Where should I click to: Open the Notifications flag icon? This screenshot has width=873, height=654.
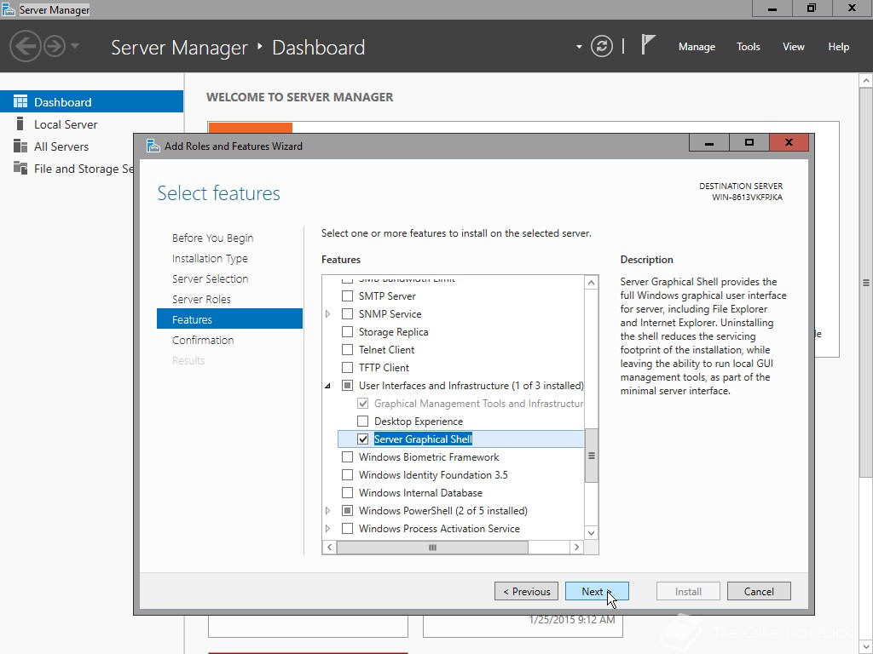648,44
